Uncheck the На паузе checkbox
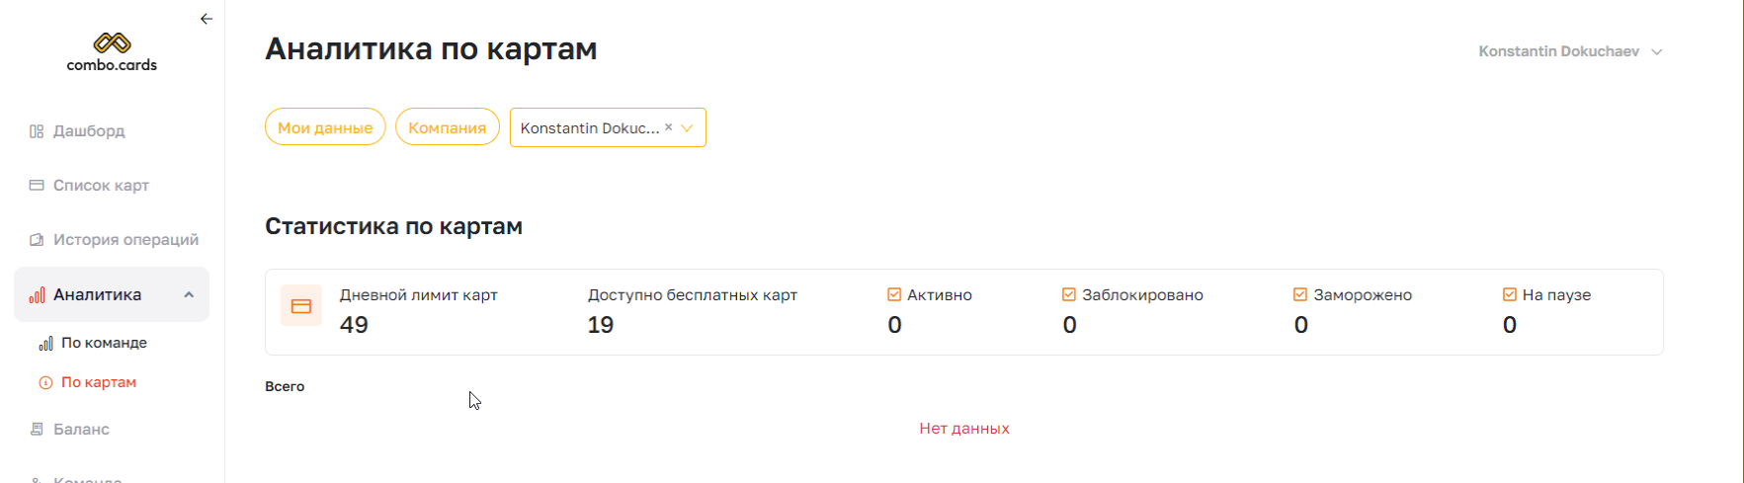1744x483 pixels. point(1510,294)
